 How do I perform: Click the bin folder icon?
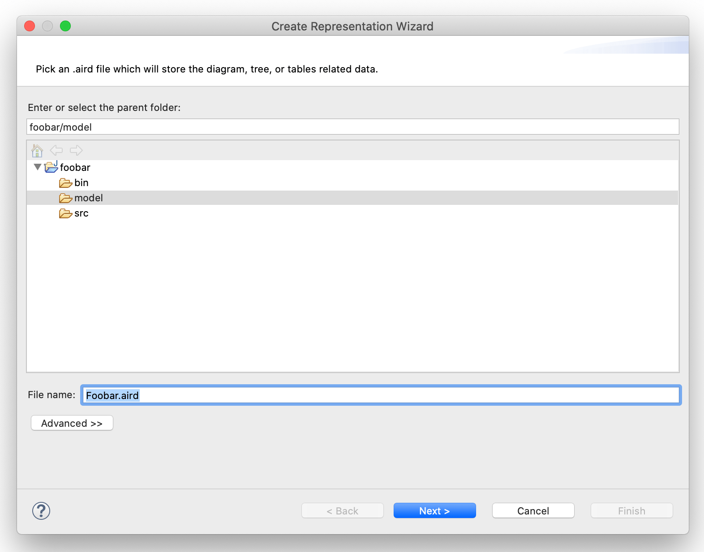[65, 183]
